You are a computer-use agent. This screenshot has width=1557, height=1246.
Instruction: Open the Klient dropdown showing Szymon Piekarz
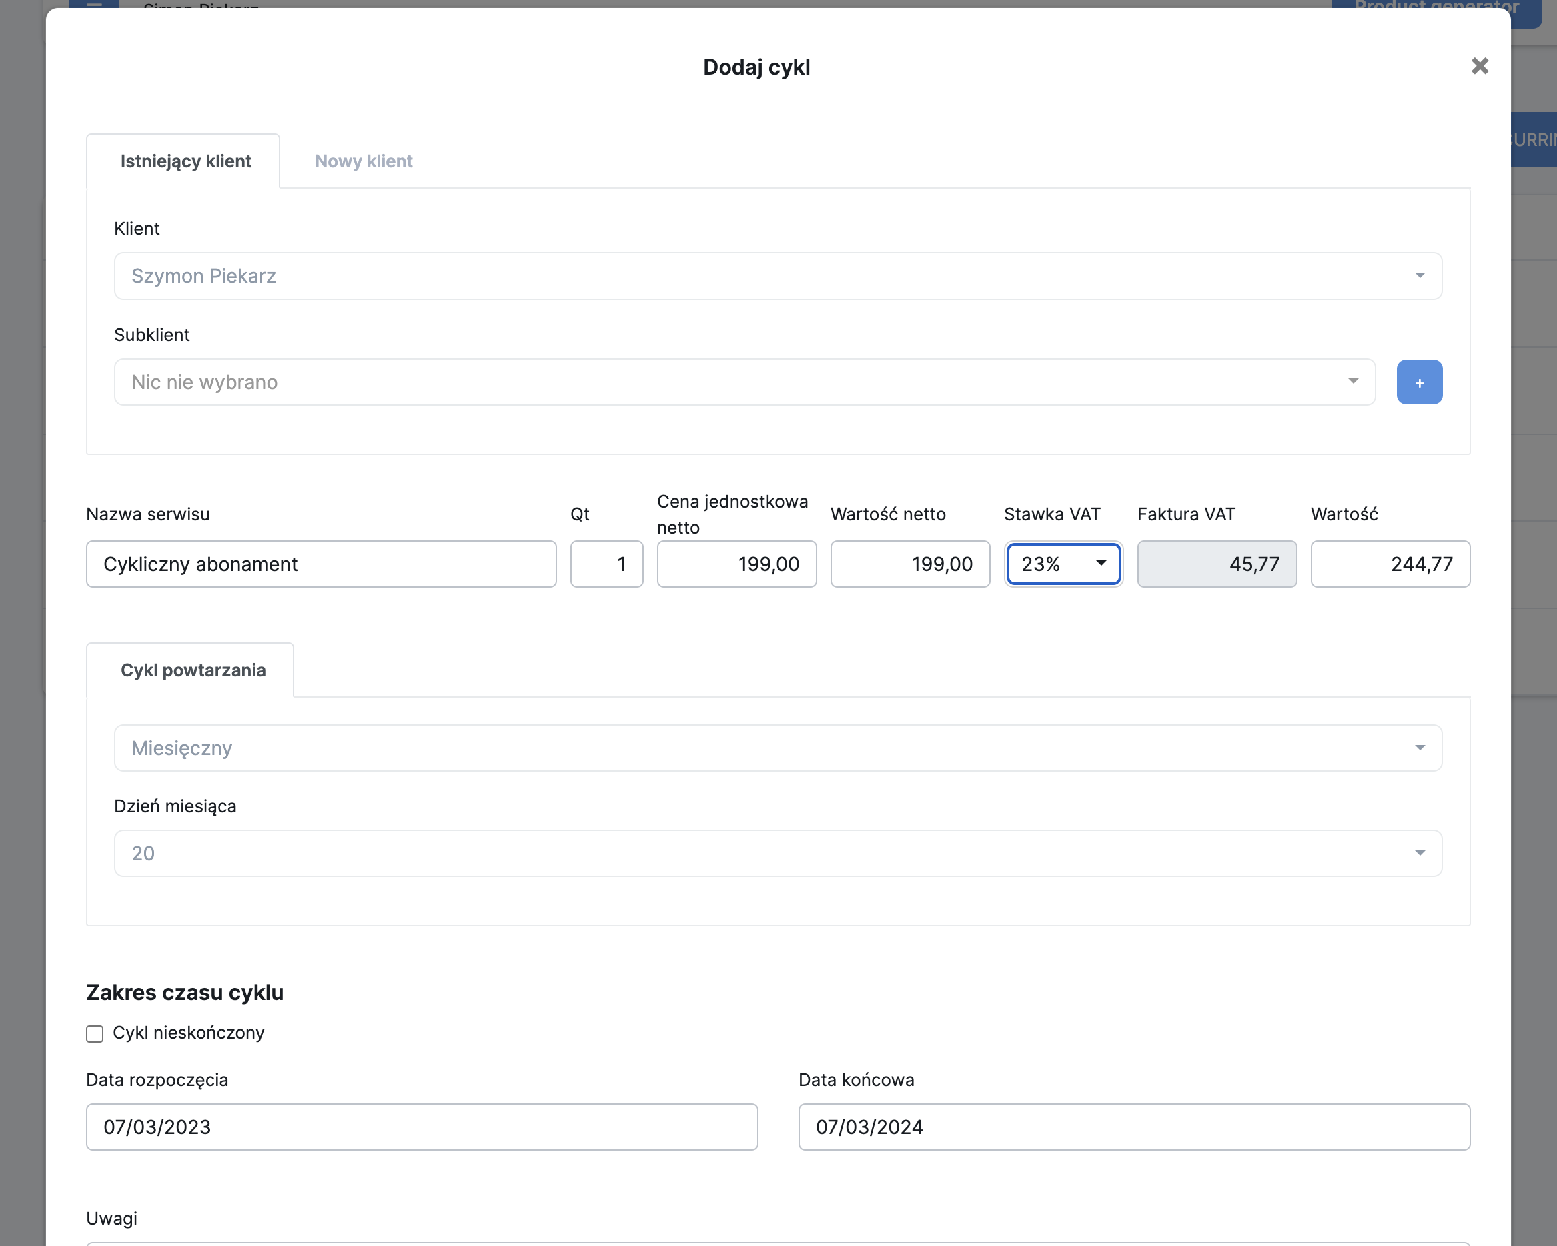click(777, 275)
